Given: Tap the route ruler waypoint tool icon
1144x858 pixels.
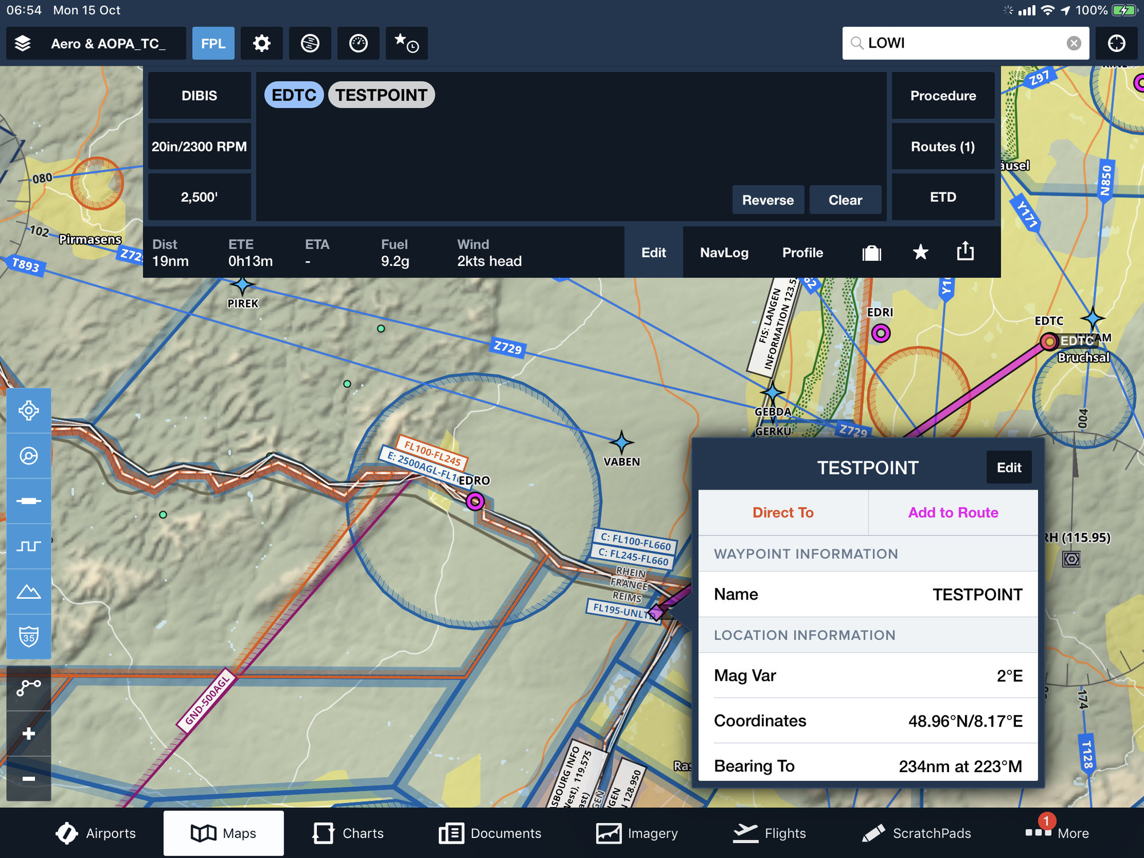Looking at the screenshot, I should click(x=29, y=688).
